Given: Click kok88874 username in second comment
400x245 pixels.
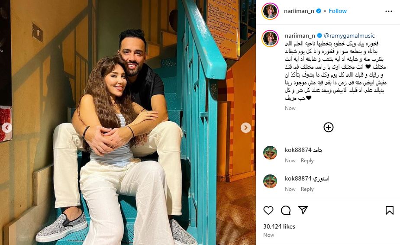Looking at the screenshot, I should pos(298,178).
